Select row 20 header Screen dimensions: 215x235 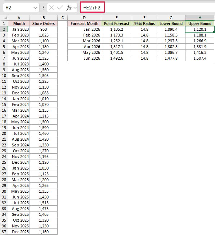[x=4, y=133]
